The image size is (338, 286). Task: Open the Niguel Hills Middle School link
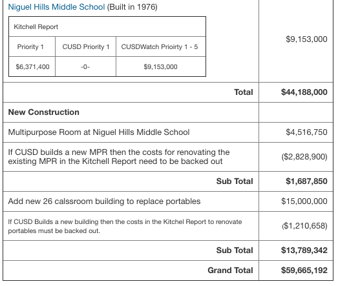point(56,7)
